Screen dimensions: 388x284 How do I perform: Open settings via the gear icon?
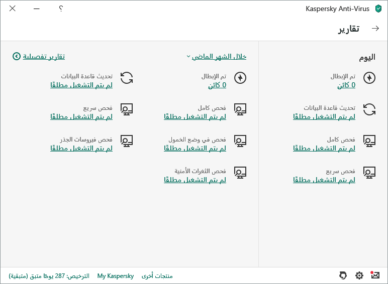[x=359, y=275]
